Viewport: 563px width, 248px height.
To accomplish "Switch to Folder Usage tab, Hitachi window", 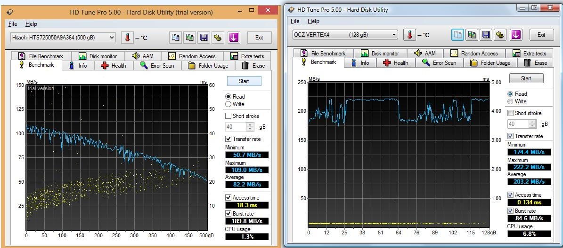I will (x=208, y=65).
